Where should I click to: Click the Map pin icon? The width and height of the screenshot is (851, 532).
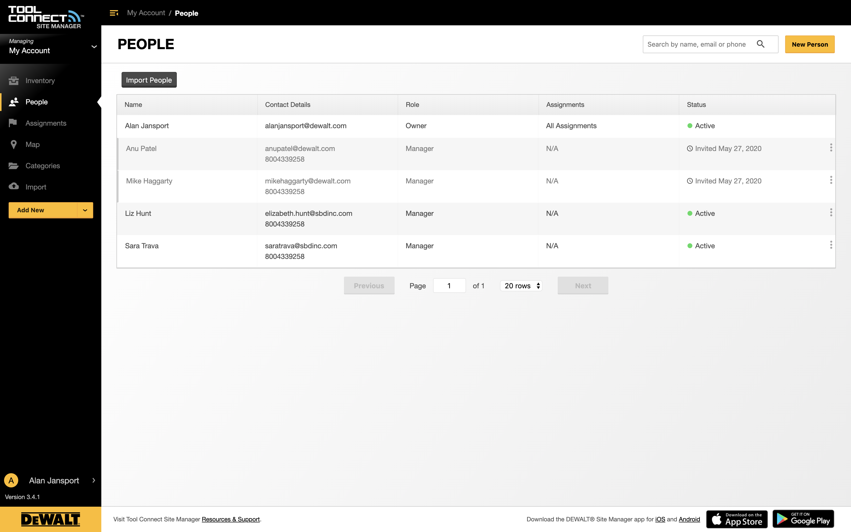(14, 145)
